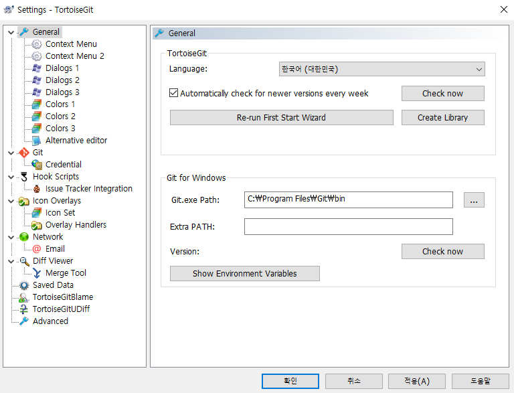Click the Saved Data gear icon
The image size is (514, 393).
(24, 285)
